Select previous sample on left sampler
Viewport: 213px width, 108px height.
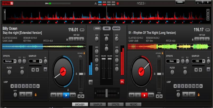pyautogui.click(x=33, y=70)
